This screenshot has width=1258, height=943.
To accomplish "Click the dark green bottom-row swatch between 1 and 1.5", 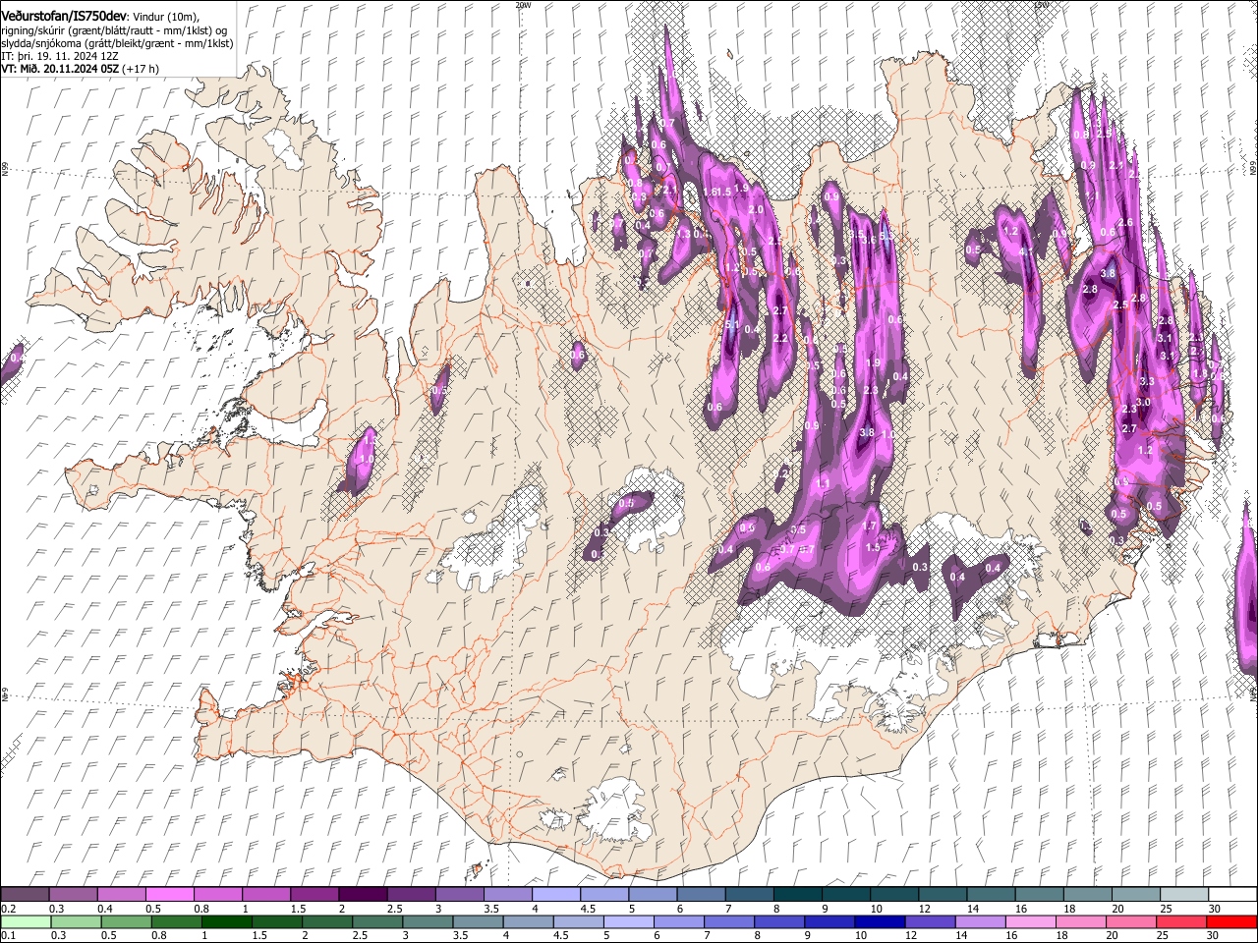I will coord(226,921).
